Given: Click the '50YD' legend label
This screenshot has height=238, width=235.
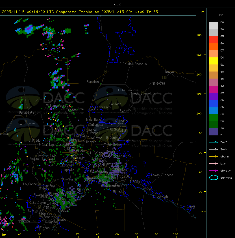Looking at the screenshot, I should pos(224,142).
